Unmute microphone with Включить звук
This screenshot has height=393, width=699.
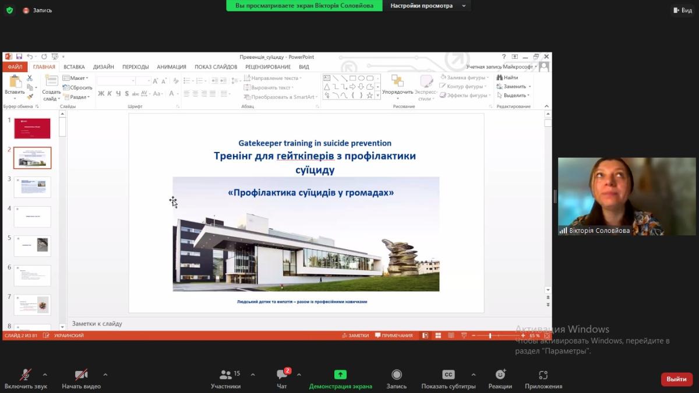pyautogui.click(x=26, y=375)
